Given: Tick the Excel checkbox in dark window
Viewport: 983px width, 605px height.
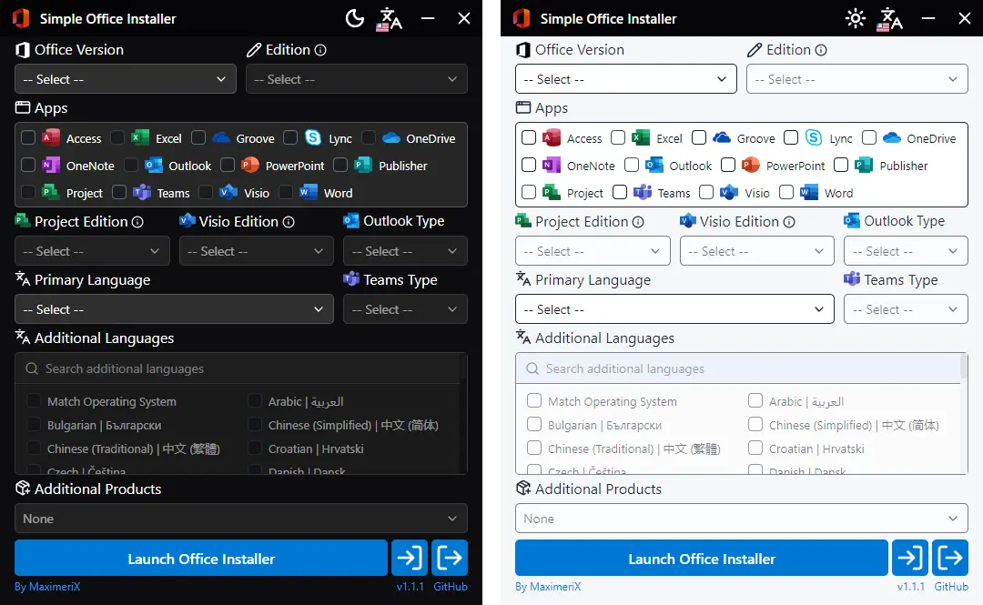Looking at the screenshot, I should (x=117, y=138).
